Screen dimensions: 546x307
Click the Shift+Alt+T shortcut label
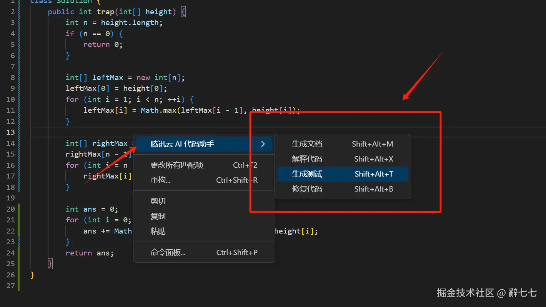(374, 174)
